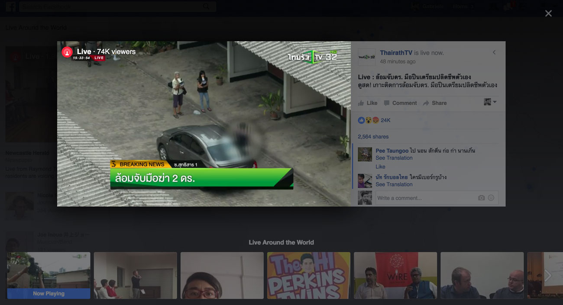This screenshot has width=563, height=305.
Task: Open The Perkins Twins live thumbnail
Action: pos(308,275)
